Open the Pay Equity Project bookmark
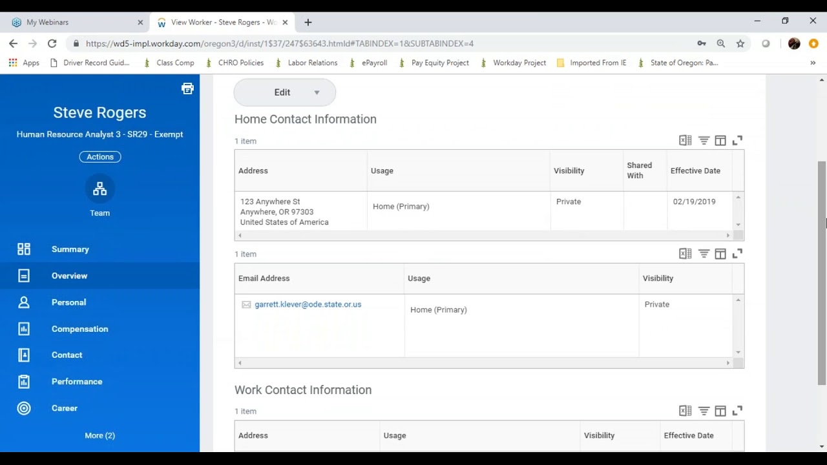This screenshot has width=827, height=465. tap(434, 63)
